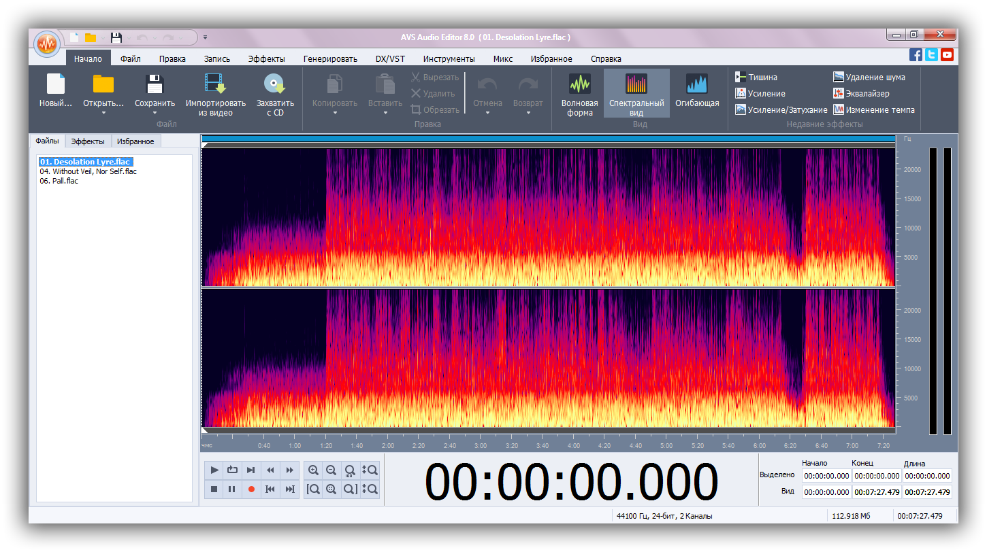Zoom out horizontally with the minus magnifier
The image size is (987, 552).
331,470
